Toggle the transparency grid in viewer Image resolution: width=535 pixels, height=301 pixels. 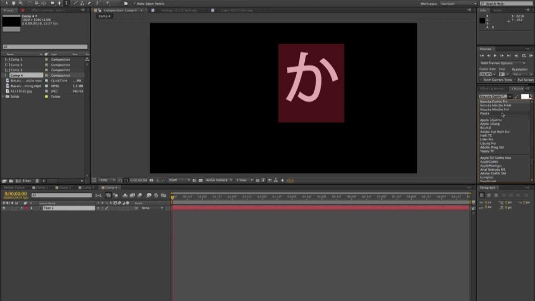(201, 180)
